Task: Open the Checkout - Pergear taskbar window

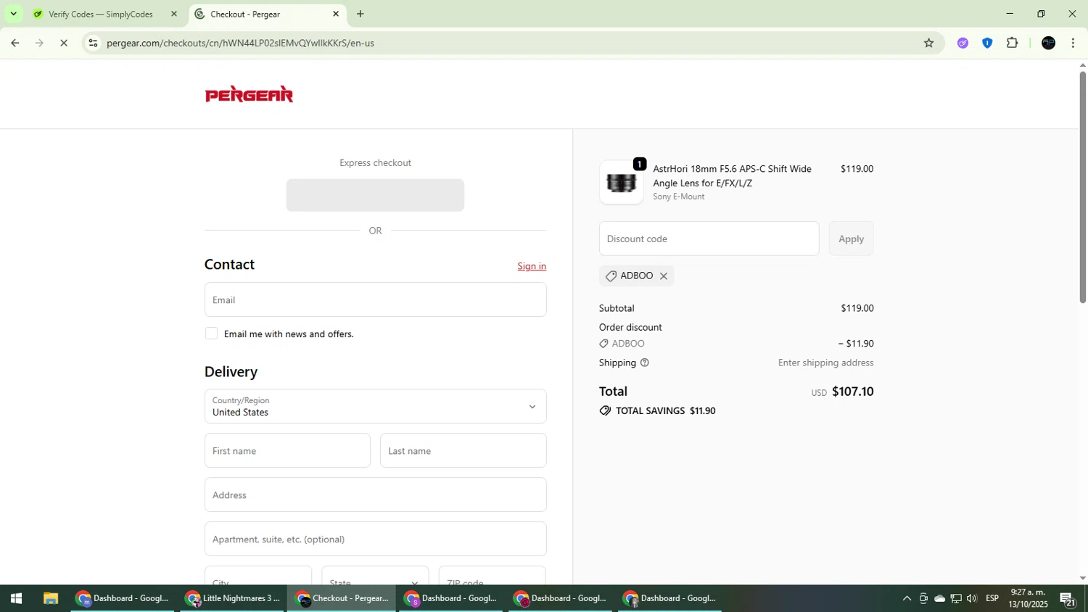Action: 342,598
